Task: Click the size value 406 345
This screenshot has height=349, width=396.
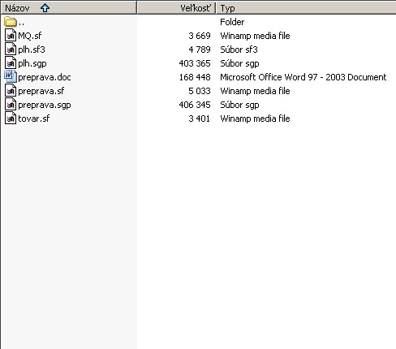Action: pyautogui.click(x=195, y=105)
